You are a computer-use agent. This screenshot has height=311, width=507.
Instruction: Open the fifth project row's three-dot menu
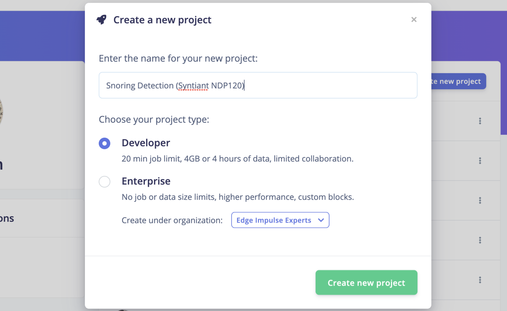click(x=480, y=280)
